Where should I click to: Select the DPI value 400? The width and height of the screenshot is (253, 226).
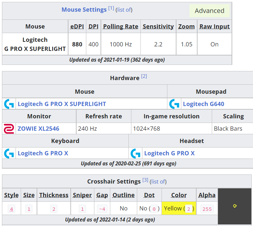coord(93,44)
